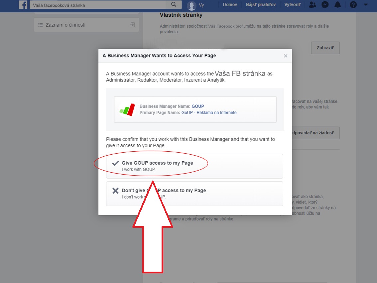Click the X icon of deny option
377x283 pixels.
(x=115, y=191)
